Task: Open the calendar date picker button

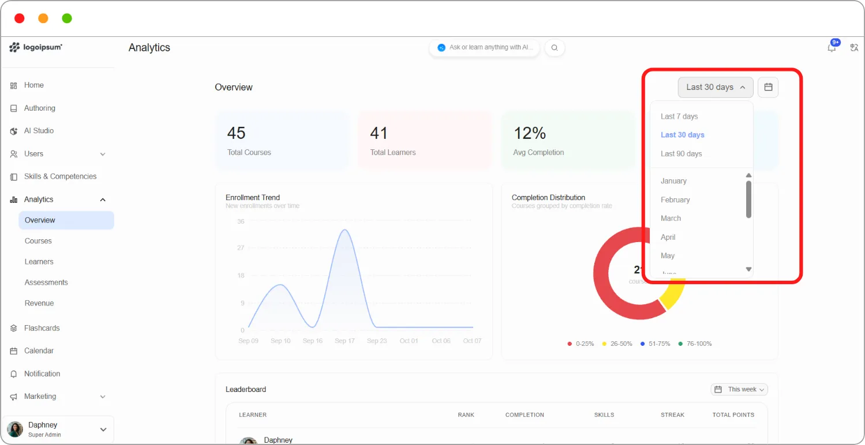Action: tap(768, 88)
